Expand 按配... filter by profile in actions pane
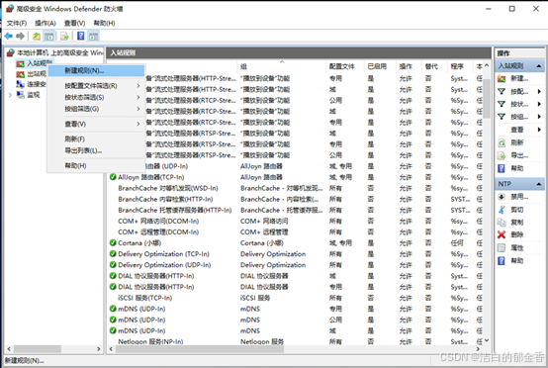548x368 pixels. (519, 92)
